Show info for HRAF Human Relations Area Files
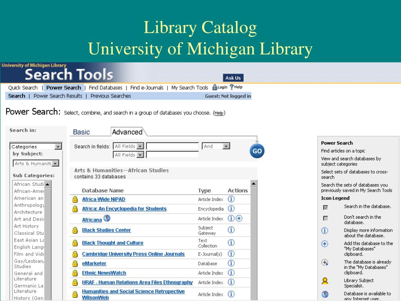The image size is (401, 301). pyautogui.click(x=231, y=282)
